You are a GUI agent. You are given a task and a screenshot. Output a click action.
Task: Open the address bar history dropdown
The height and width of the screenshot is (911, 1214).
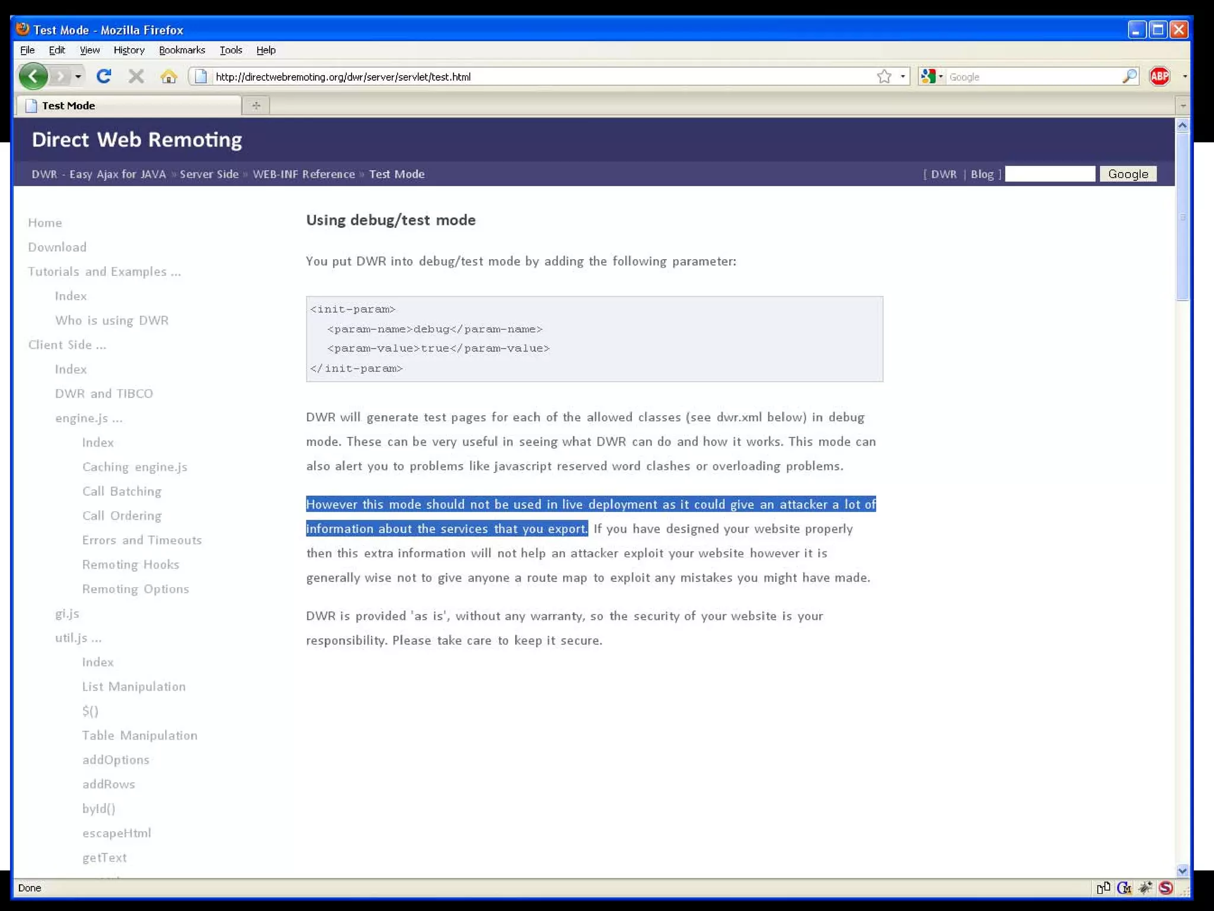click(903, 77)
